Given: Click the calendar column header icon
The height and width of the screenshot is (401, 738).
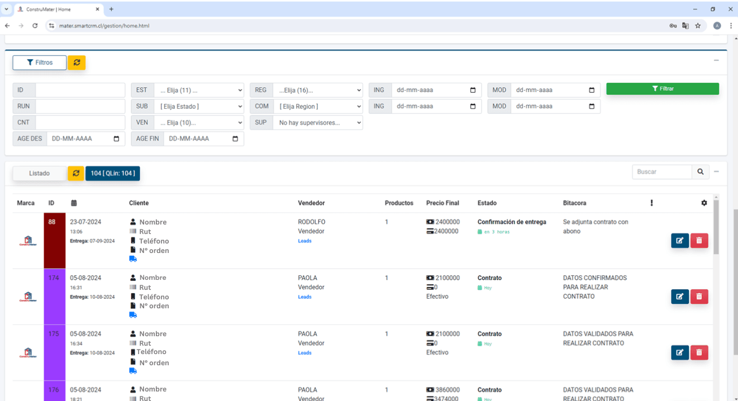Looking at the screenshot, I should (74, 203).
